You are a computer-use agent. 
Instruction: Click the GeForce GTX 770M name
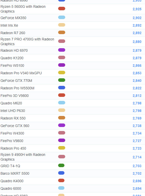click(x=16, y=81)
